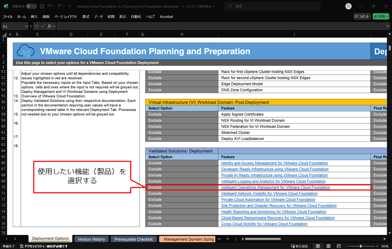This screenshot has width=392, height=249.
Task: Click the Save floppy disk icon
Action: 42,6
